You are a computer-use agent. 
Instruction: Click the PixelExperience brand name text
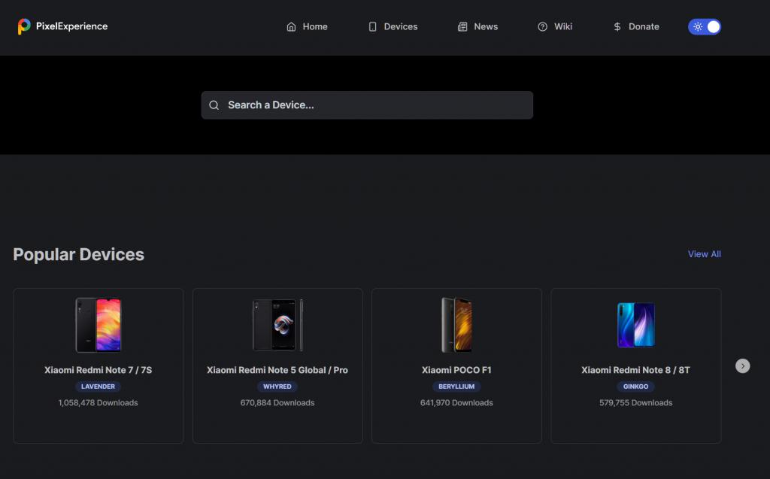pos(71,26)
